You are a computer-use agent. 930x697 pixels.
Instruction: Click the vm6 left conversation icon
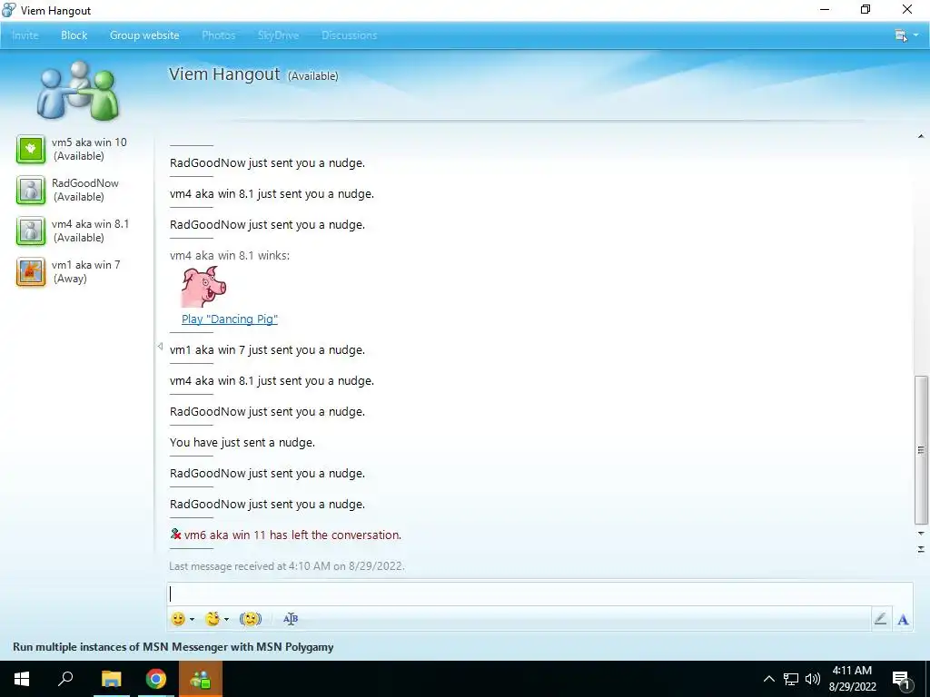pyautogui.click(x=175, y=534)
